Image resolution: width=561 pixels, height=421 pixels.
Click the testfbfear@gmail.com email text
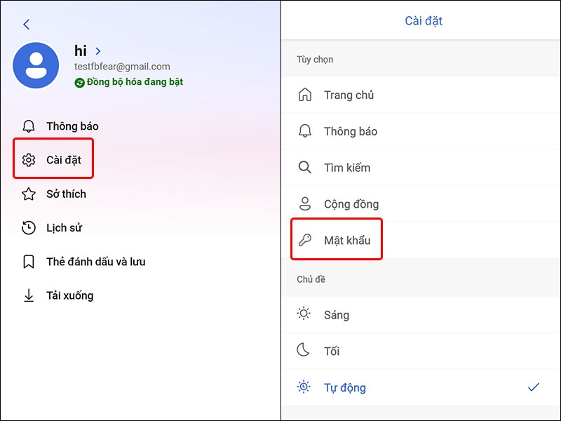click(122, 67)
